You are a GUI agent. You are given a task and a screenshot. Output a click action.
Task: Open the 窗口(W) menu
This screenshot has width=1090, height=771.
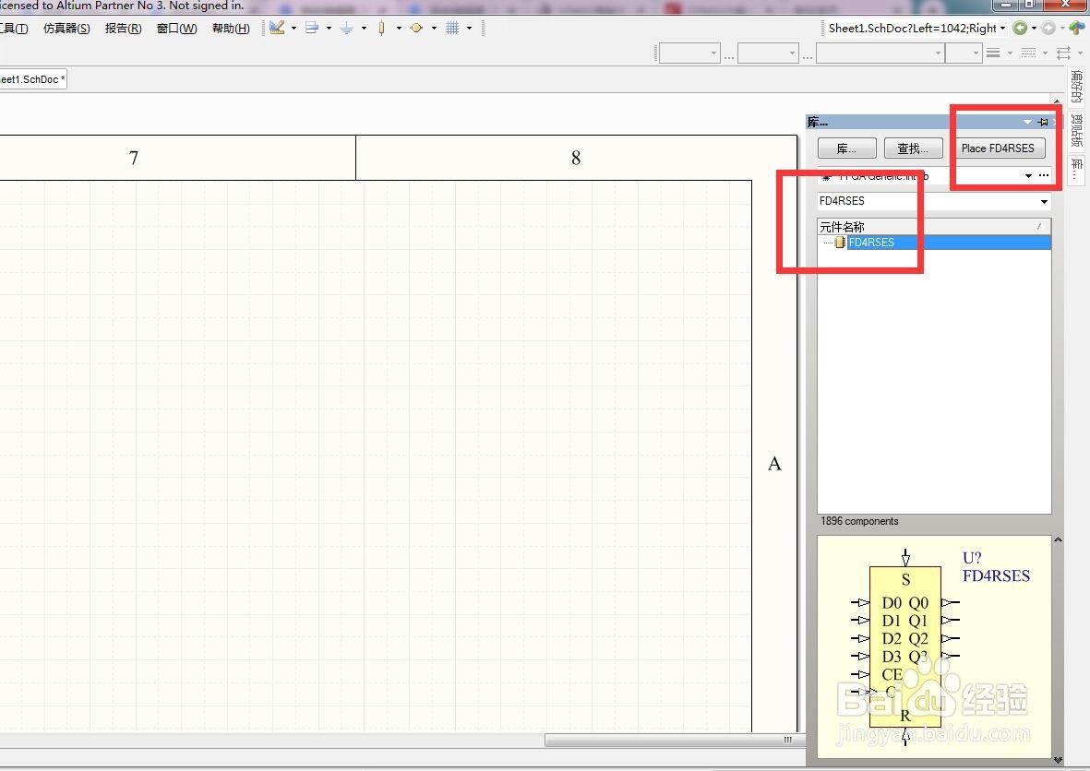176,29
